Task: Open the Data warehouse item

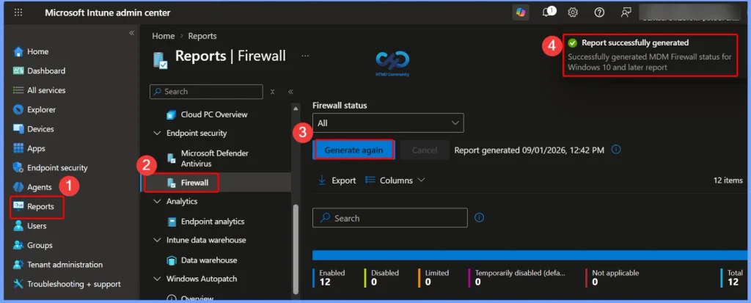Action: 209,260
